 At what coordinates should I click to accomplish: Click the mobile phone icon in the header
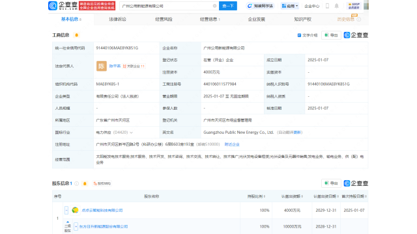point(327,6)
